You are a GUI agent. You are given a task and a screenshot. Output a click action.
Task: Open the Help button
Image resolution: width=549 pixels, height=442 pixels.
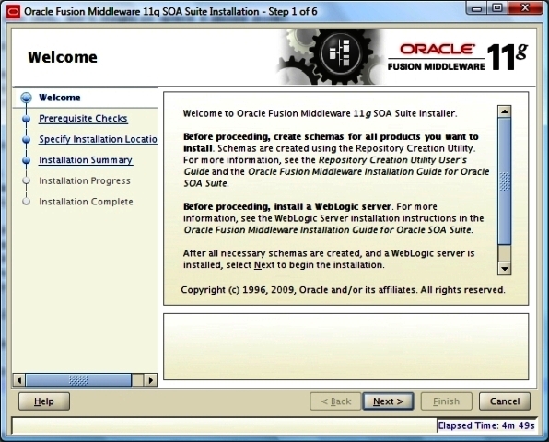point(44,401)
